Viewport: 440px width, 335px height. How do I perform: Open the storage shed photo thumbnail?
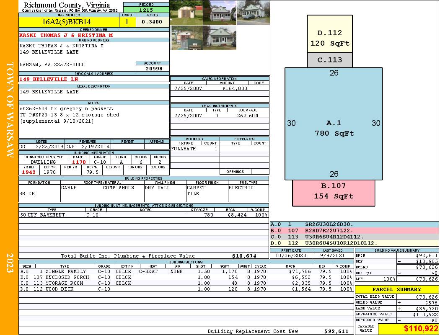coord(186,13)
